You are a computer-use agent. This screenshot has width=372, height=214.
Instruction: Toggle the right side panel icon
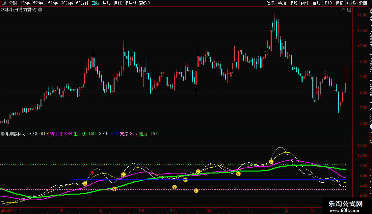click(x=349, y=10)
